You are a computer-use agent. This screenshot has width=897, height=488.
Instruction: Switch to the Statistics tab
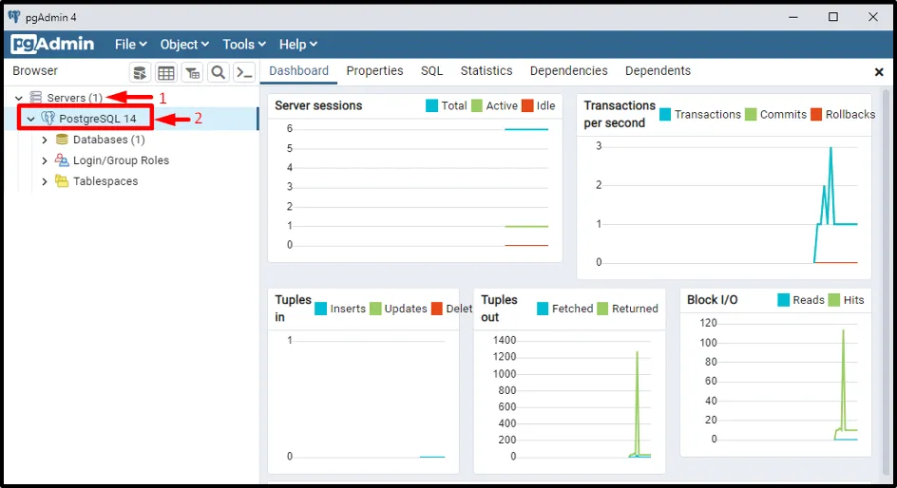click(486, 71)
